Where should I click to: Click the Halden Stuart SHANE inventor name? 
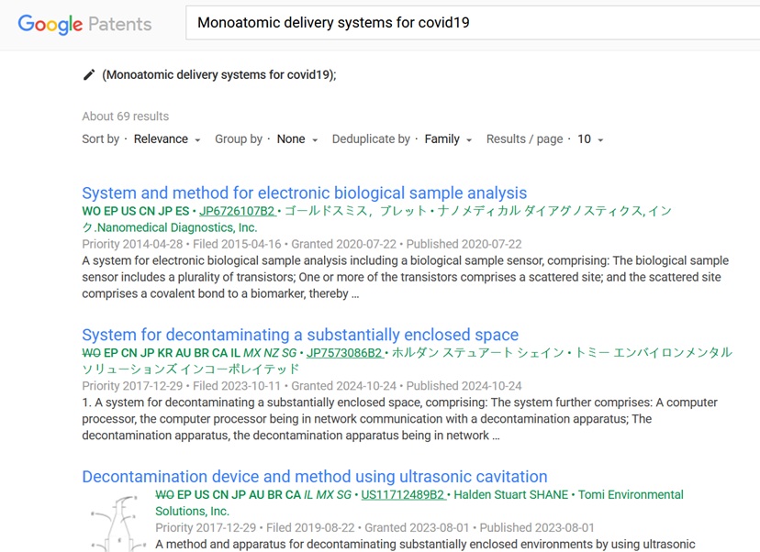[x=511, y=495]
